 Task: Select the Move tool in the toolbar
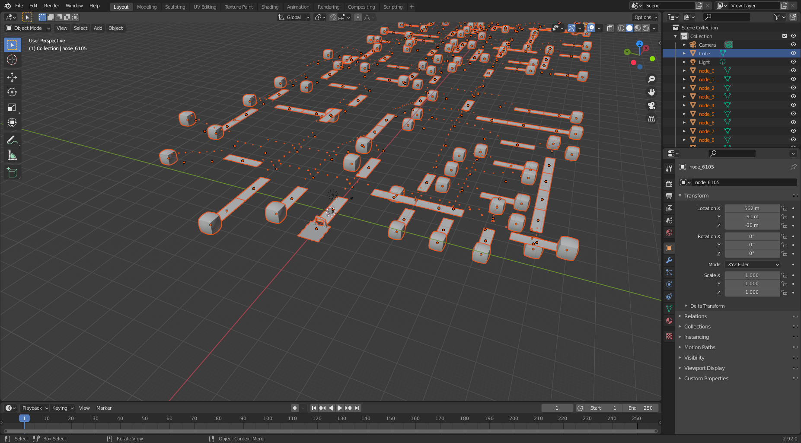[12, 77]
